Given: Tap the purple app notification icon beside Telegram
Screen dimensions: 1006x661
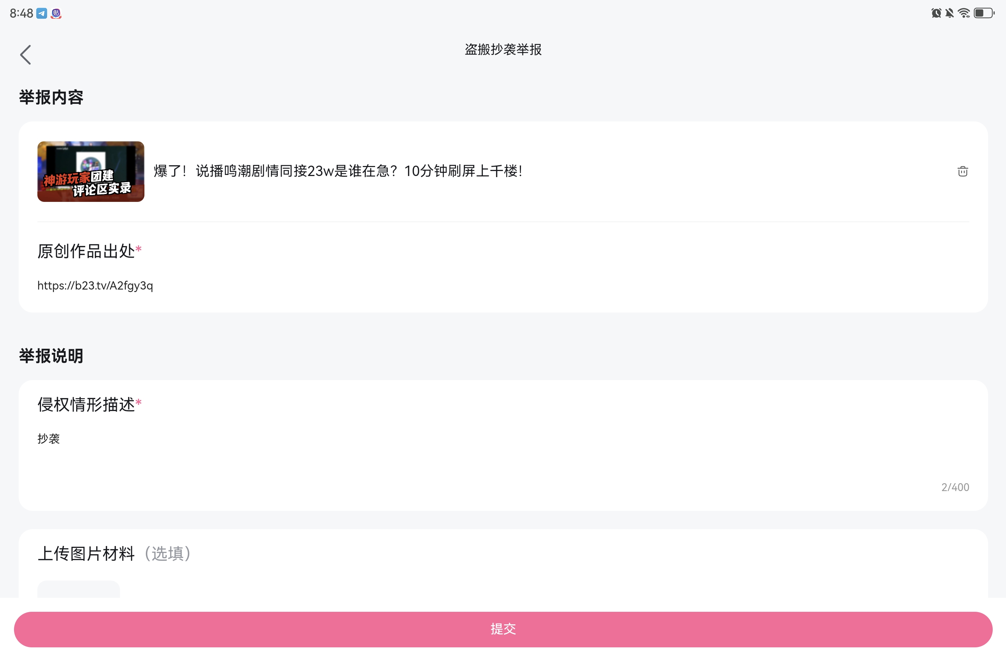Looking at the screenshot, I should coord(56,14).
